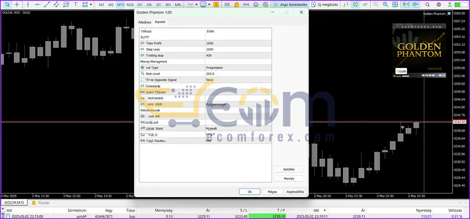Toggle chart shift icon
The width and height of the screenshot is (470, 219).
tap(415, 5)
